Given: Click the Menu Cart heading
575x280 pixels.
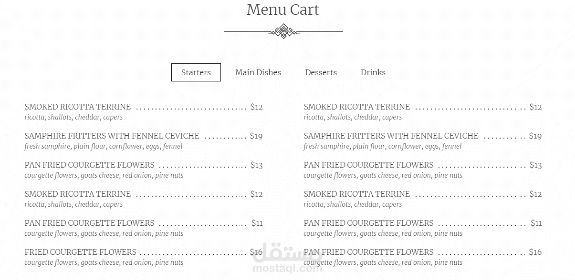Looking at the screenshot, I should (283, 10).
